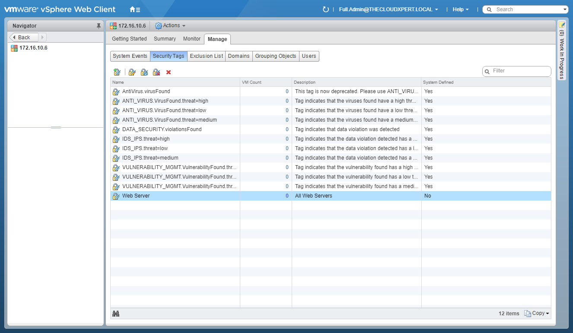Pin the Navigator panel
Viewport: 573px width, 333px height.
pos(99,26)
